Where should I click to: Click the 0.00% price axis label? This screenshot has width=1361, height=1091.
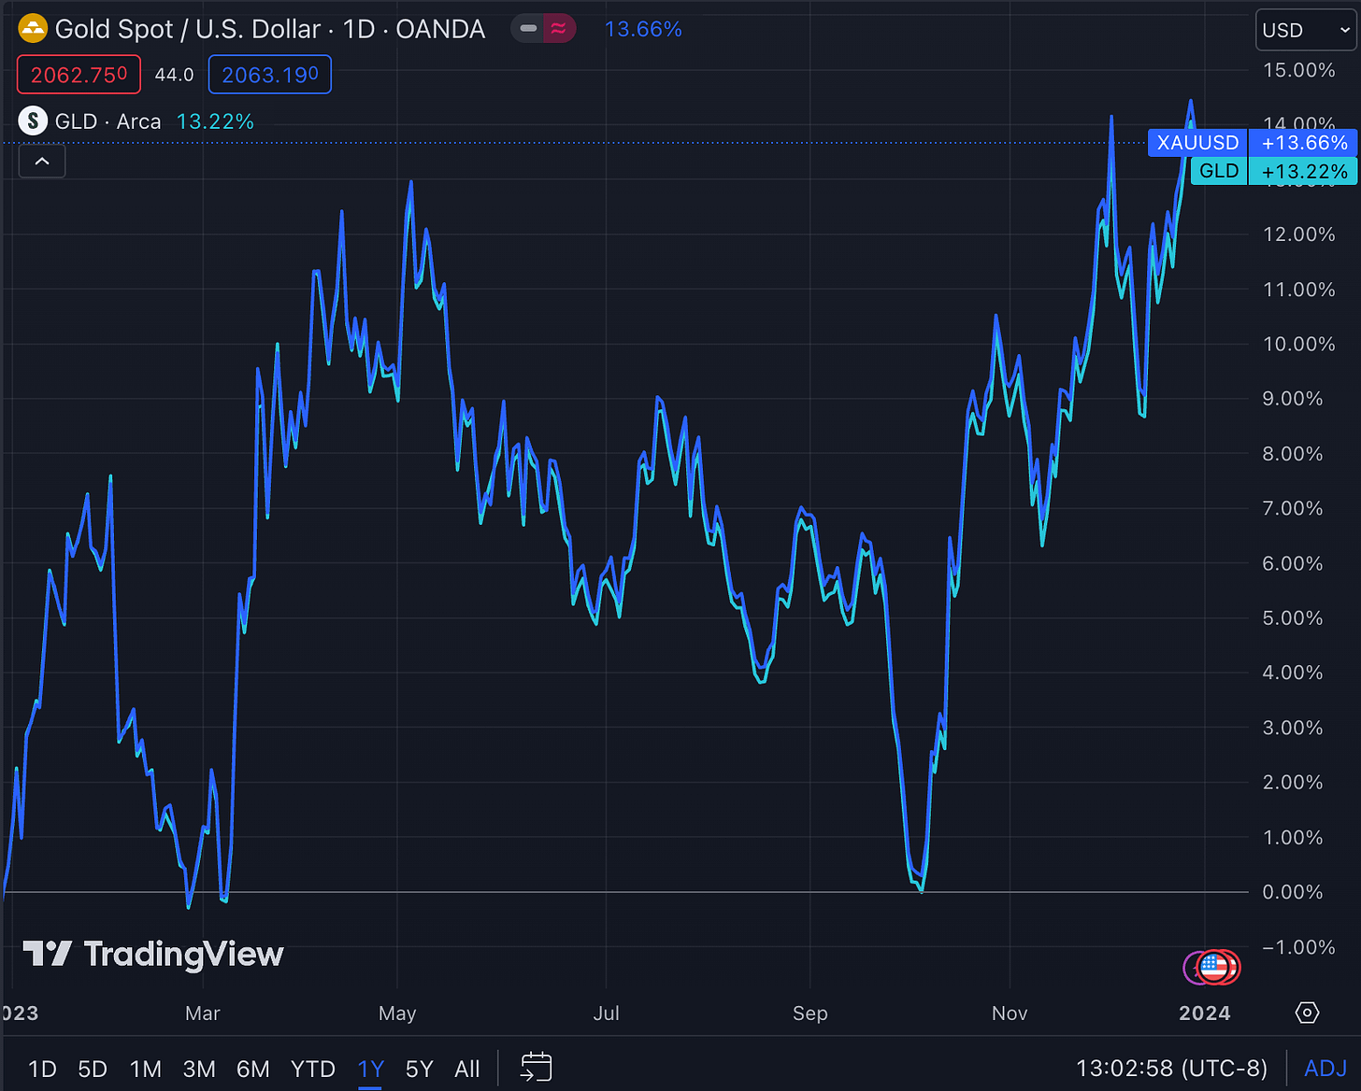pyautogui.click(x=1293, y=892)
